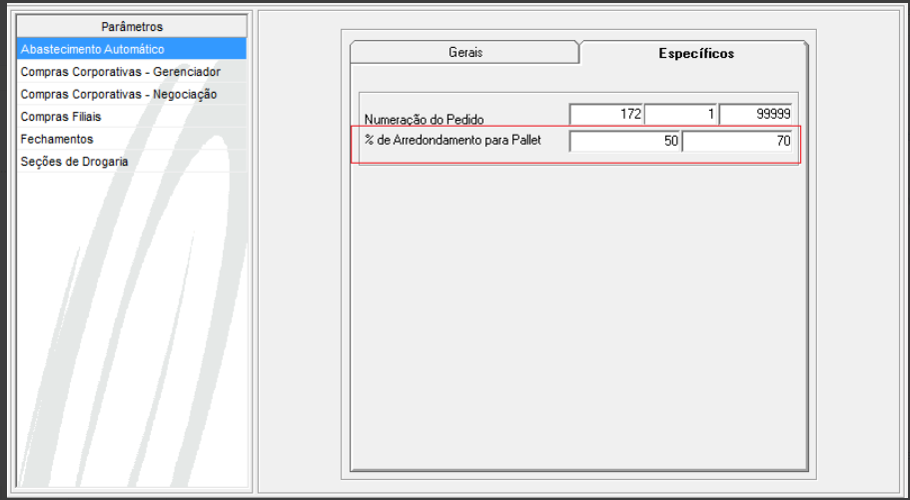Select Abastecimento Automático in the parameters list
The width and height of the screenshot is (910, 500).
coord(132,49)
